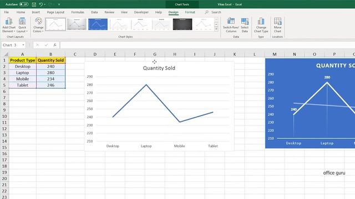Click the Desktop axis label in blue chart

[x=293, y=143]
